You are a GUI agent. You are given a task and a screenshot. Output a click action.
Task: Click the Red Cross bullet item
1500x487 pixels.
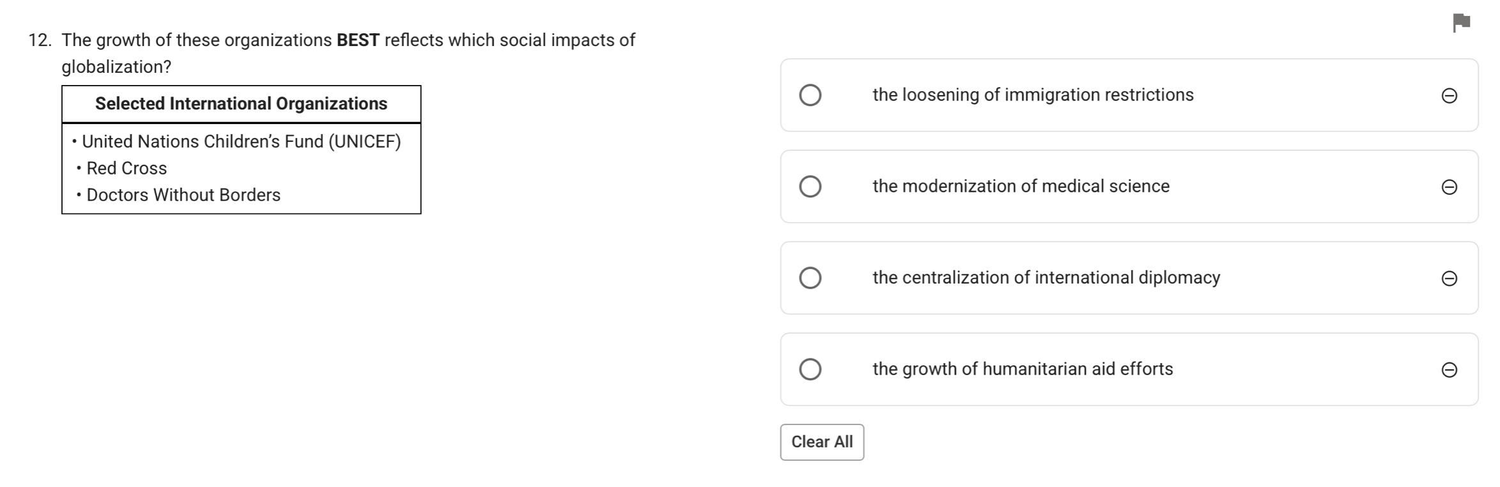point(121,168)
